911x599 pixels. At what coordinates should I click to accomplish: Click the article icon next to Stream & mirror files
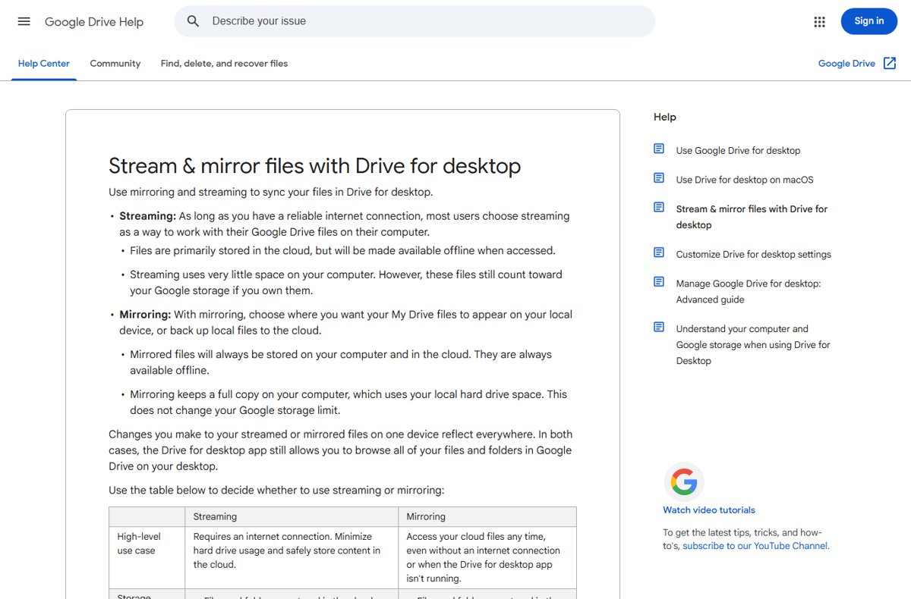(x=659, y=207)
